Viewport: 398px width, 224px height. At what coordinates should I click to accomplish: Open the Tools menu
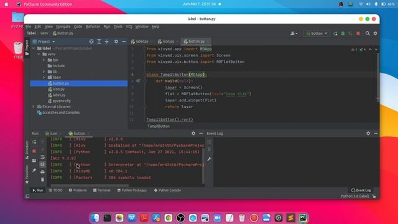[x=118, y=26]
